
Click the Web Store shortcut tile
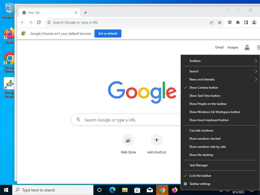tap(128, 144)
